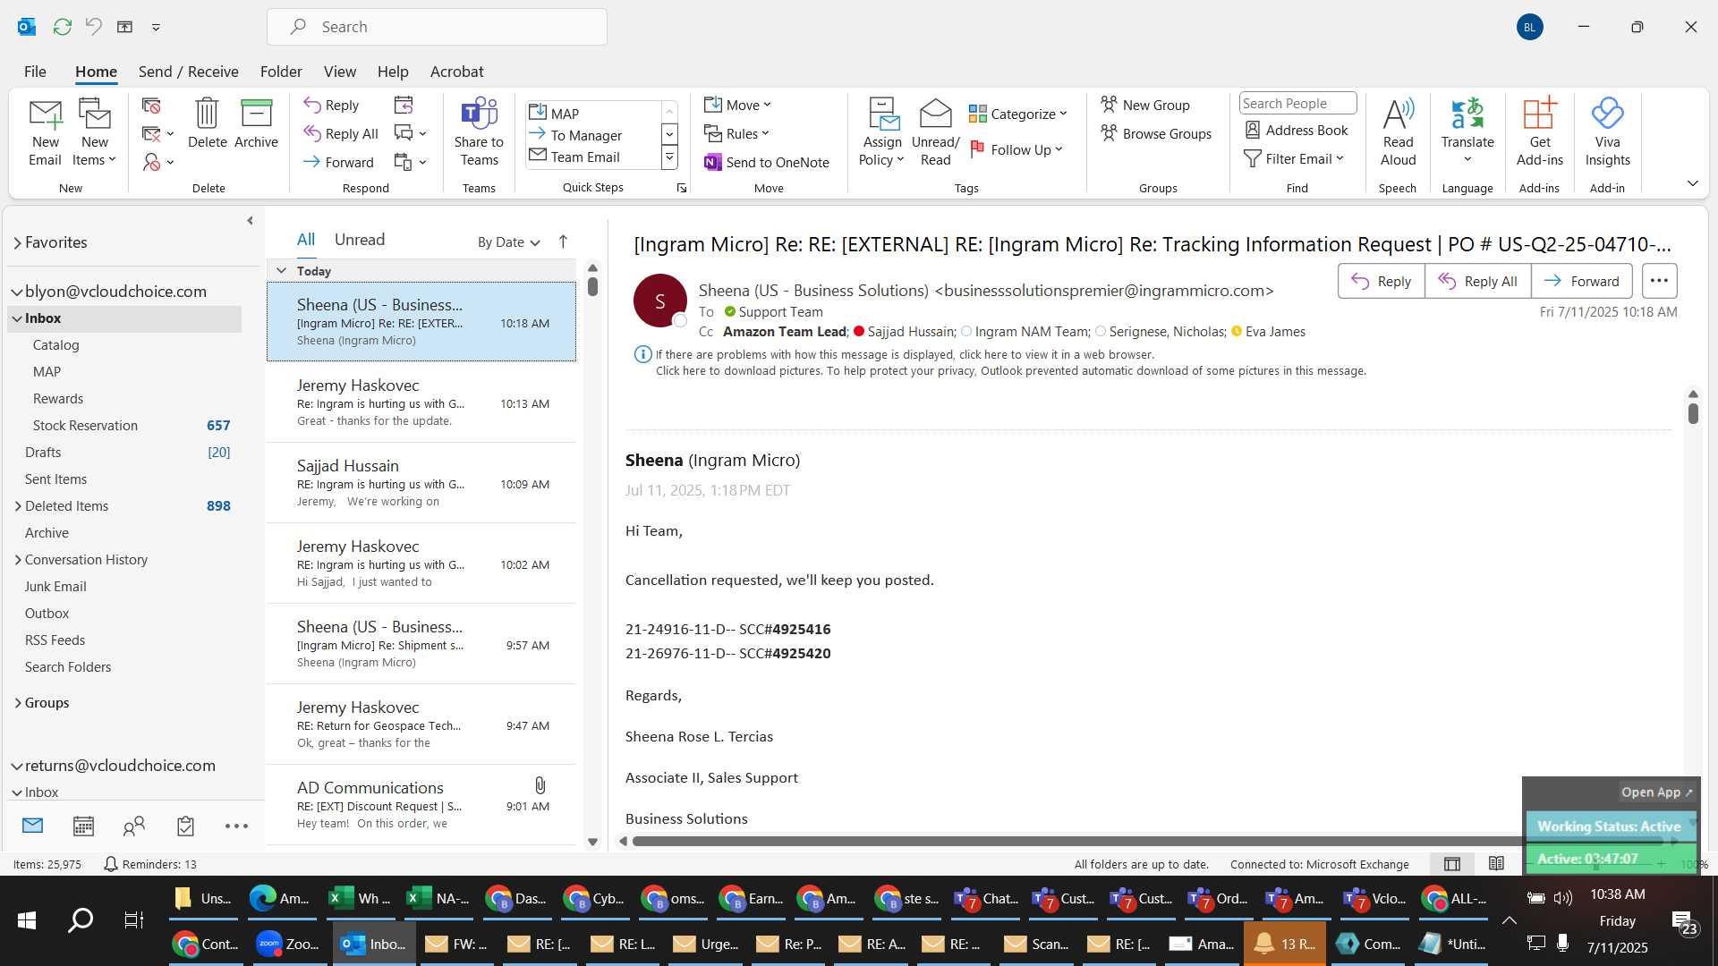This screenshot has width=1718, height=966.
Task: Open Move dropdown in ribbon
Action: [737, 105]
